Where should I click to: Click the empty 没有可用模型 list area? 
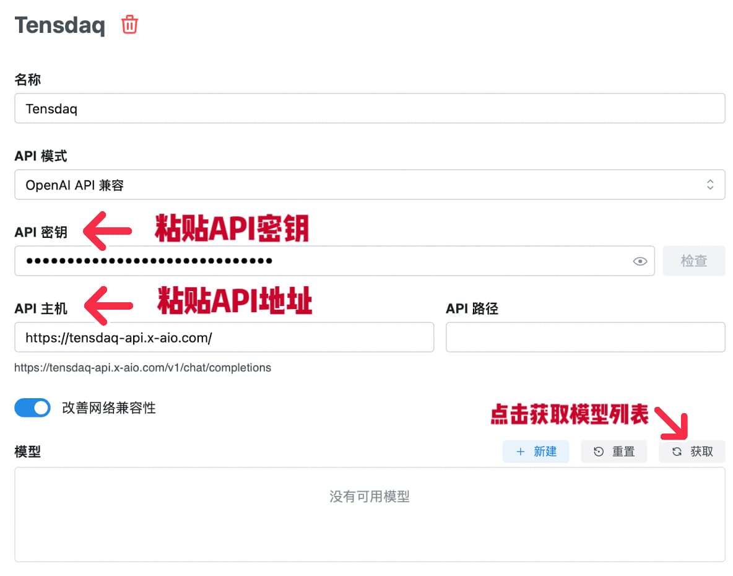[x=369, y=514]
